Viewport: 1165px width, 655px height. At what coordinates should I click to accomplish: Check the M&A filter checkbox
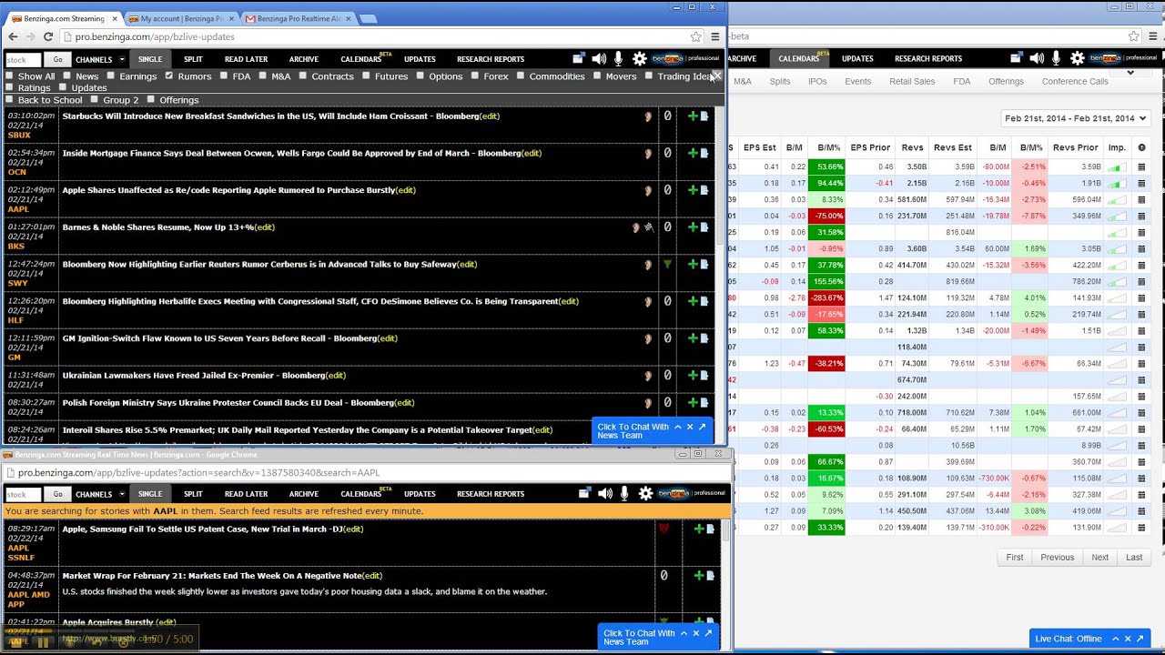coord(263,76)
